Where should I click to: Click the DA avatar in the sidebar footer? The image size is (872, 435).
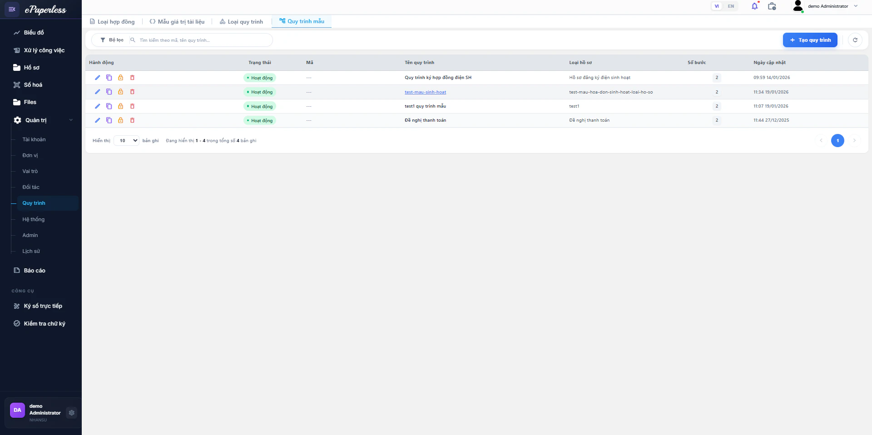pyautogui.click(x=17, y=410)
